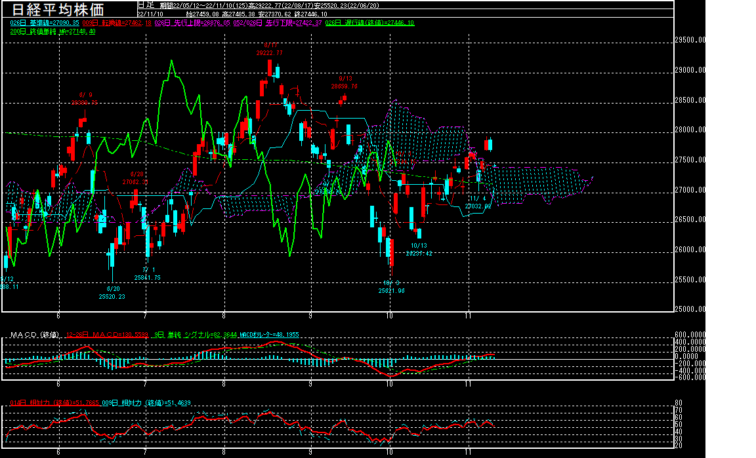Select the 014日 相対力 (終値)=51.7665 label

pos(54,403)
